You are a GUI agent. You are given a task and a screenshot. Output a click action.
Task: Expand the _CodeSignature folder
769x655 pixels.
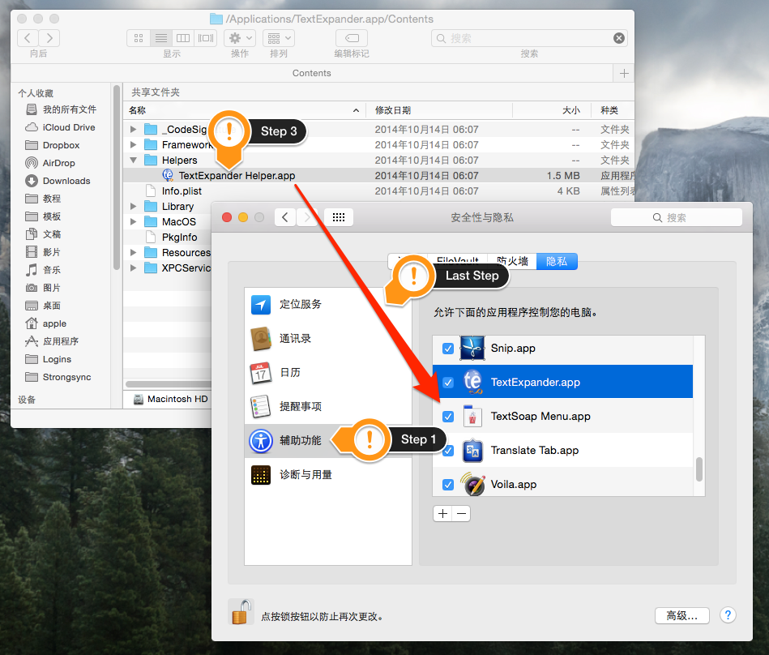[x=133, y=130]
